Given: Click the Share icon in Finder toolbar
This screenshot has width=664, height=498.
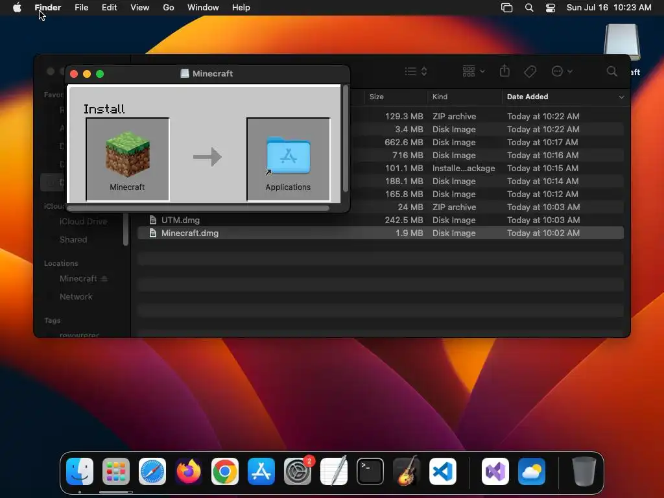Looking at the screenshot, I should pyautogui.click(x=504, y=71).
